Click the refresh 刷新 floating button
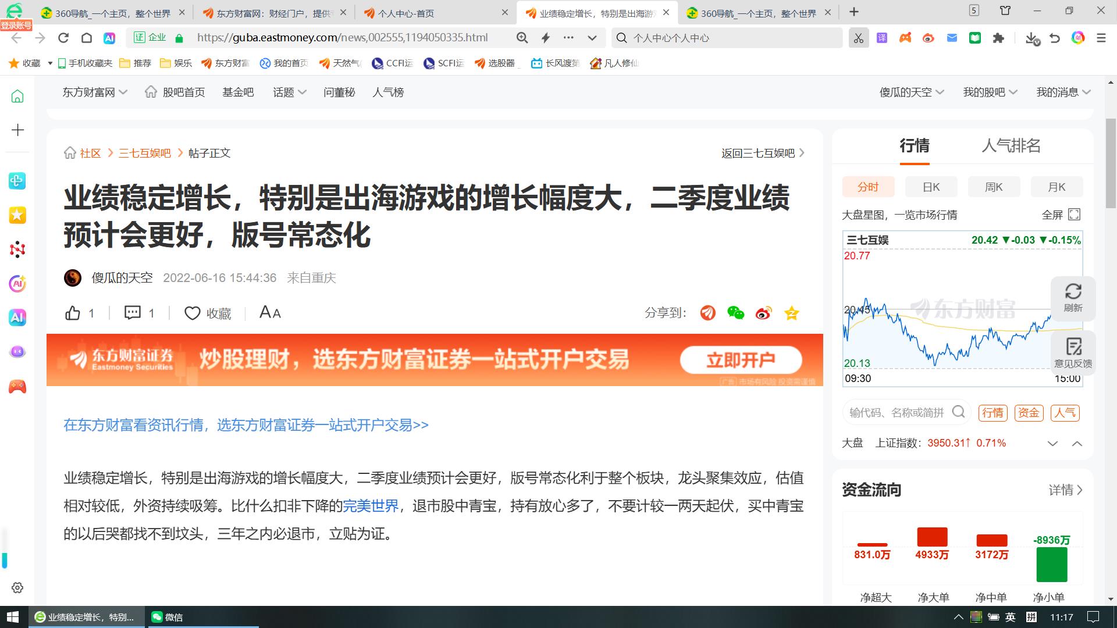 (1073, 298)
